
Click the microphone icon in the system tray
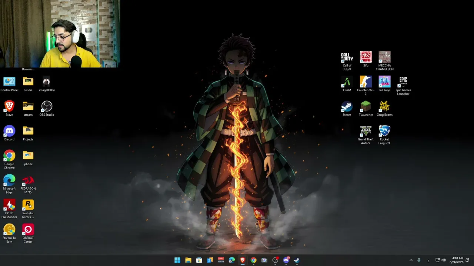click(419, 260)
